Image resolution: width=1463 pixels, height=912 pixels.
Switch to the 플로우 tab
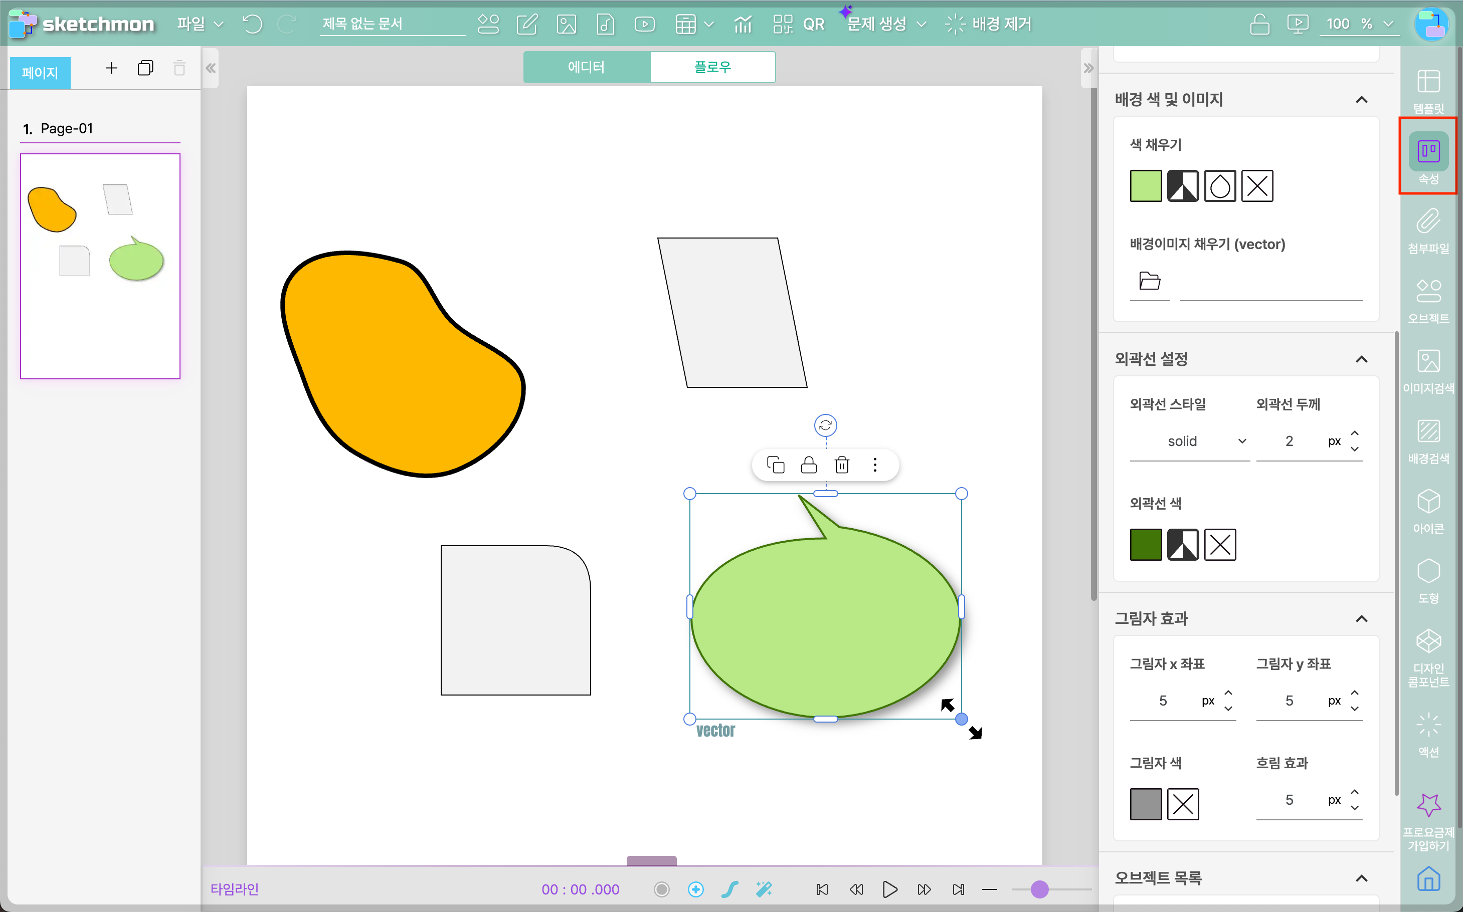(712, 67)
